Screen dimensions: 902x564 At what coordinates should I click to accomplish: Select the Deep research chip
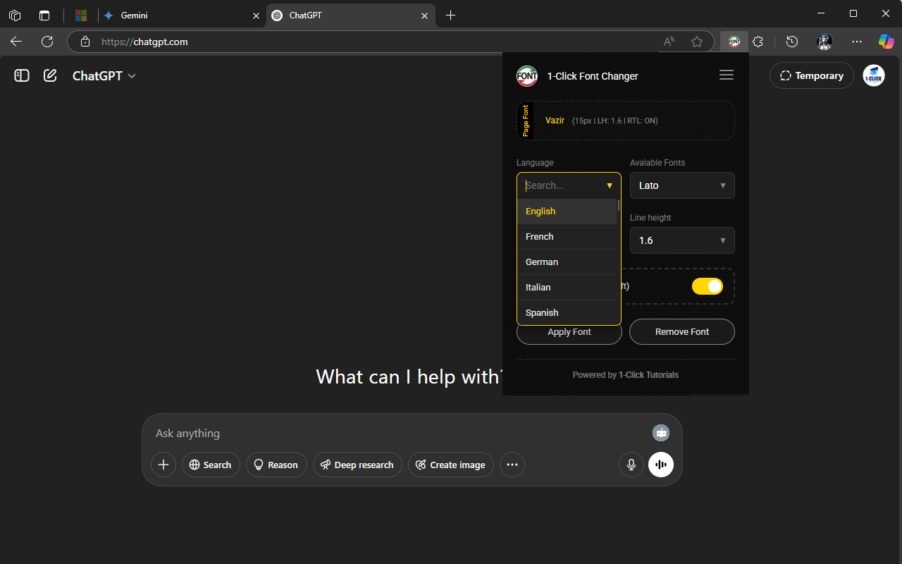pyautogui.click(x=357, y=465)
